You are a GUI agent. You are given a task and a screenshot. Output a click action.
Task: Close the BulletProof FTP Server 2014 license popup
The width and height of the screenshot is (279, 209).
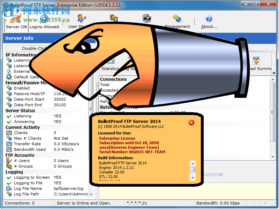[191, 123]
